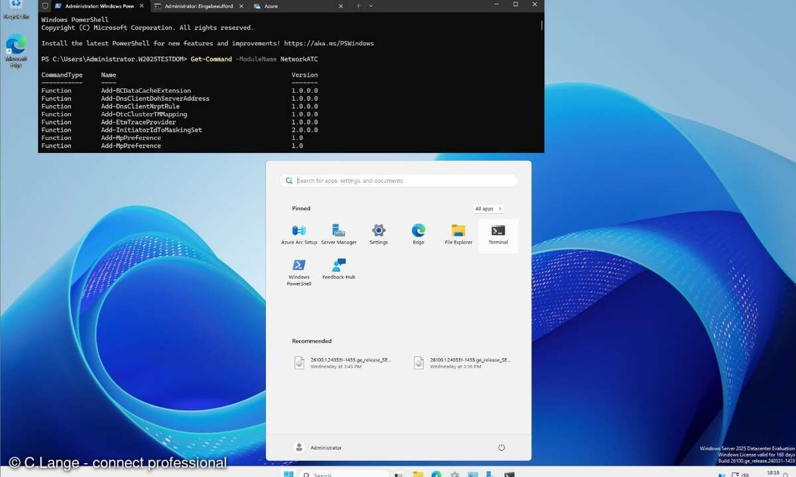Click Add-BCDataCacheExtension in terminal output
Viewport: 796px width, 477px height.
coord(146,91)
